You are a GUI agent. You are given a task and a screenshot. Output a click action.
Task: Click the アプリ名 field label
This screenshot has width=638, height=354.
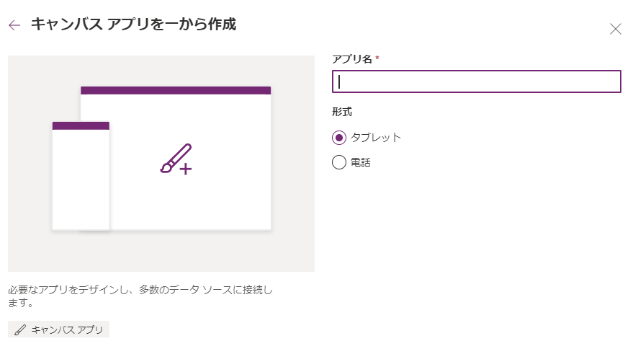pos(351,59)
